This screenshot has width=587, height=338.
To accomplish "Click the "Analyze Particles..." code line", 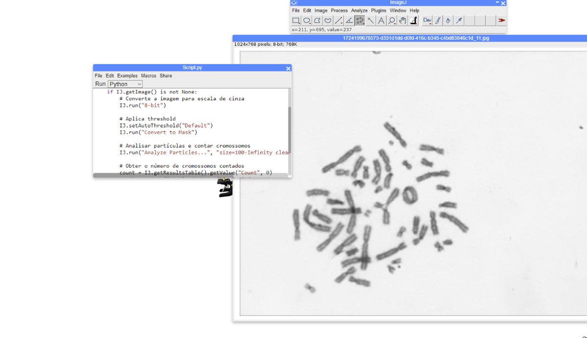I will (x=205, y=152).
